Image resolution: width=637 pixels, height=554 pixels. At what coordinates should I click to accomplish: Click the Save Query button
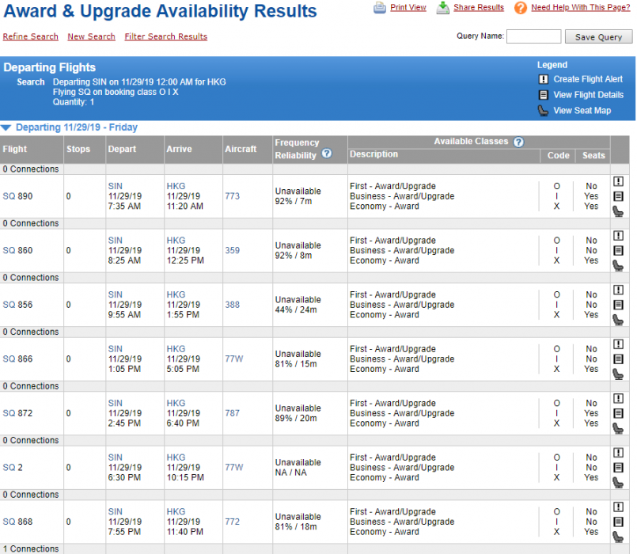click(x=598, y=37)
